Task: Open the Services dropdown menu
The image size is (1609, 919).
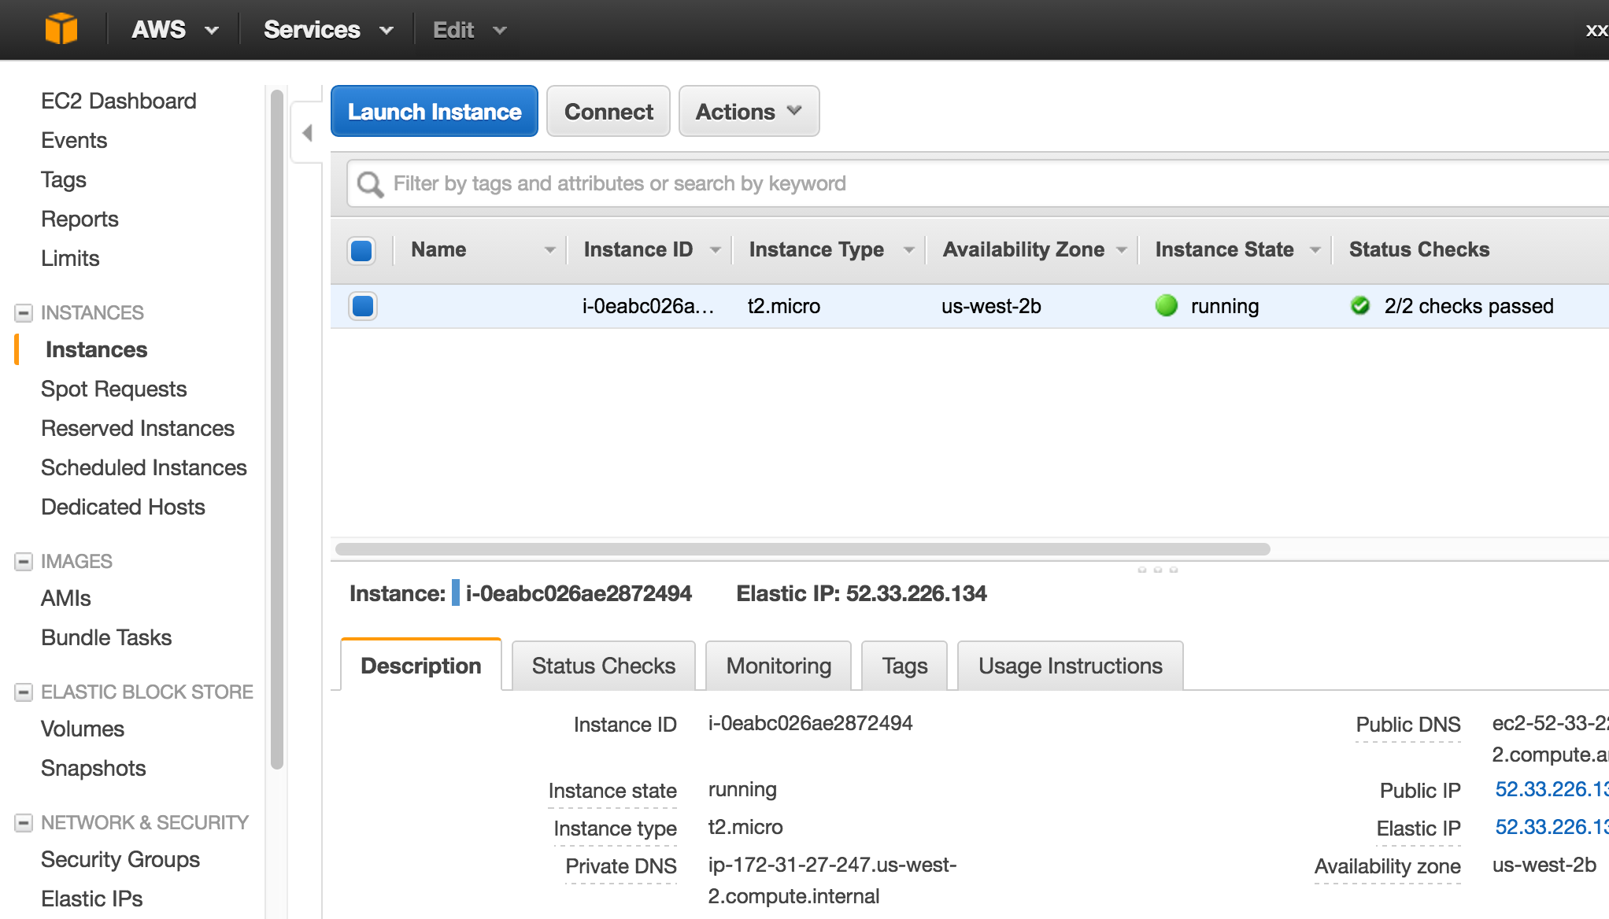Action: [x=328, y=30]
